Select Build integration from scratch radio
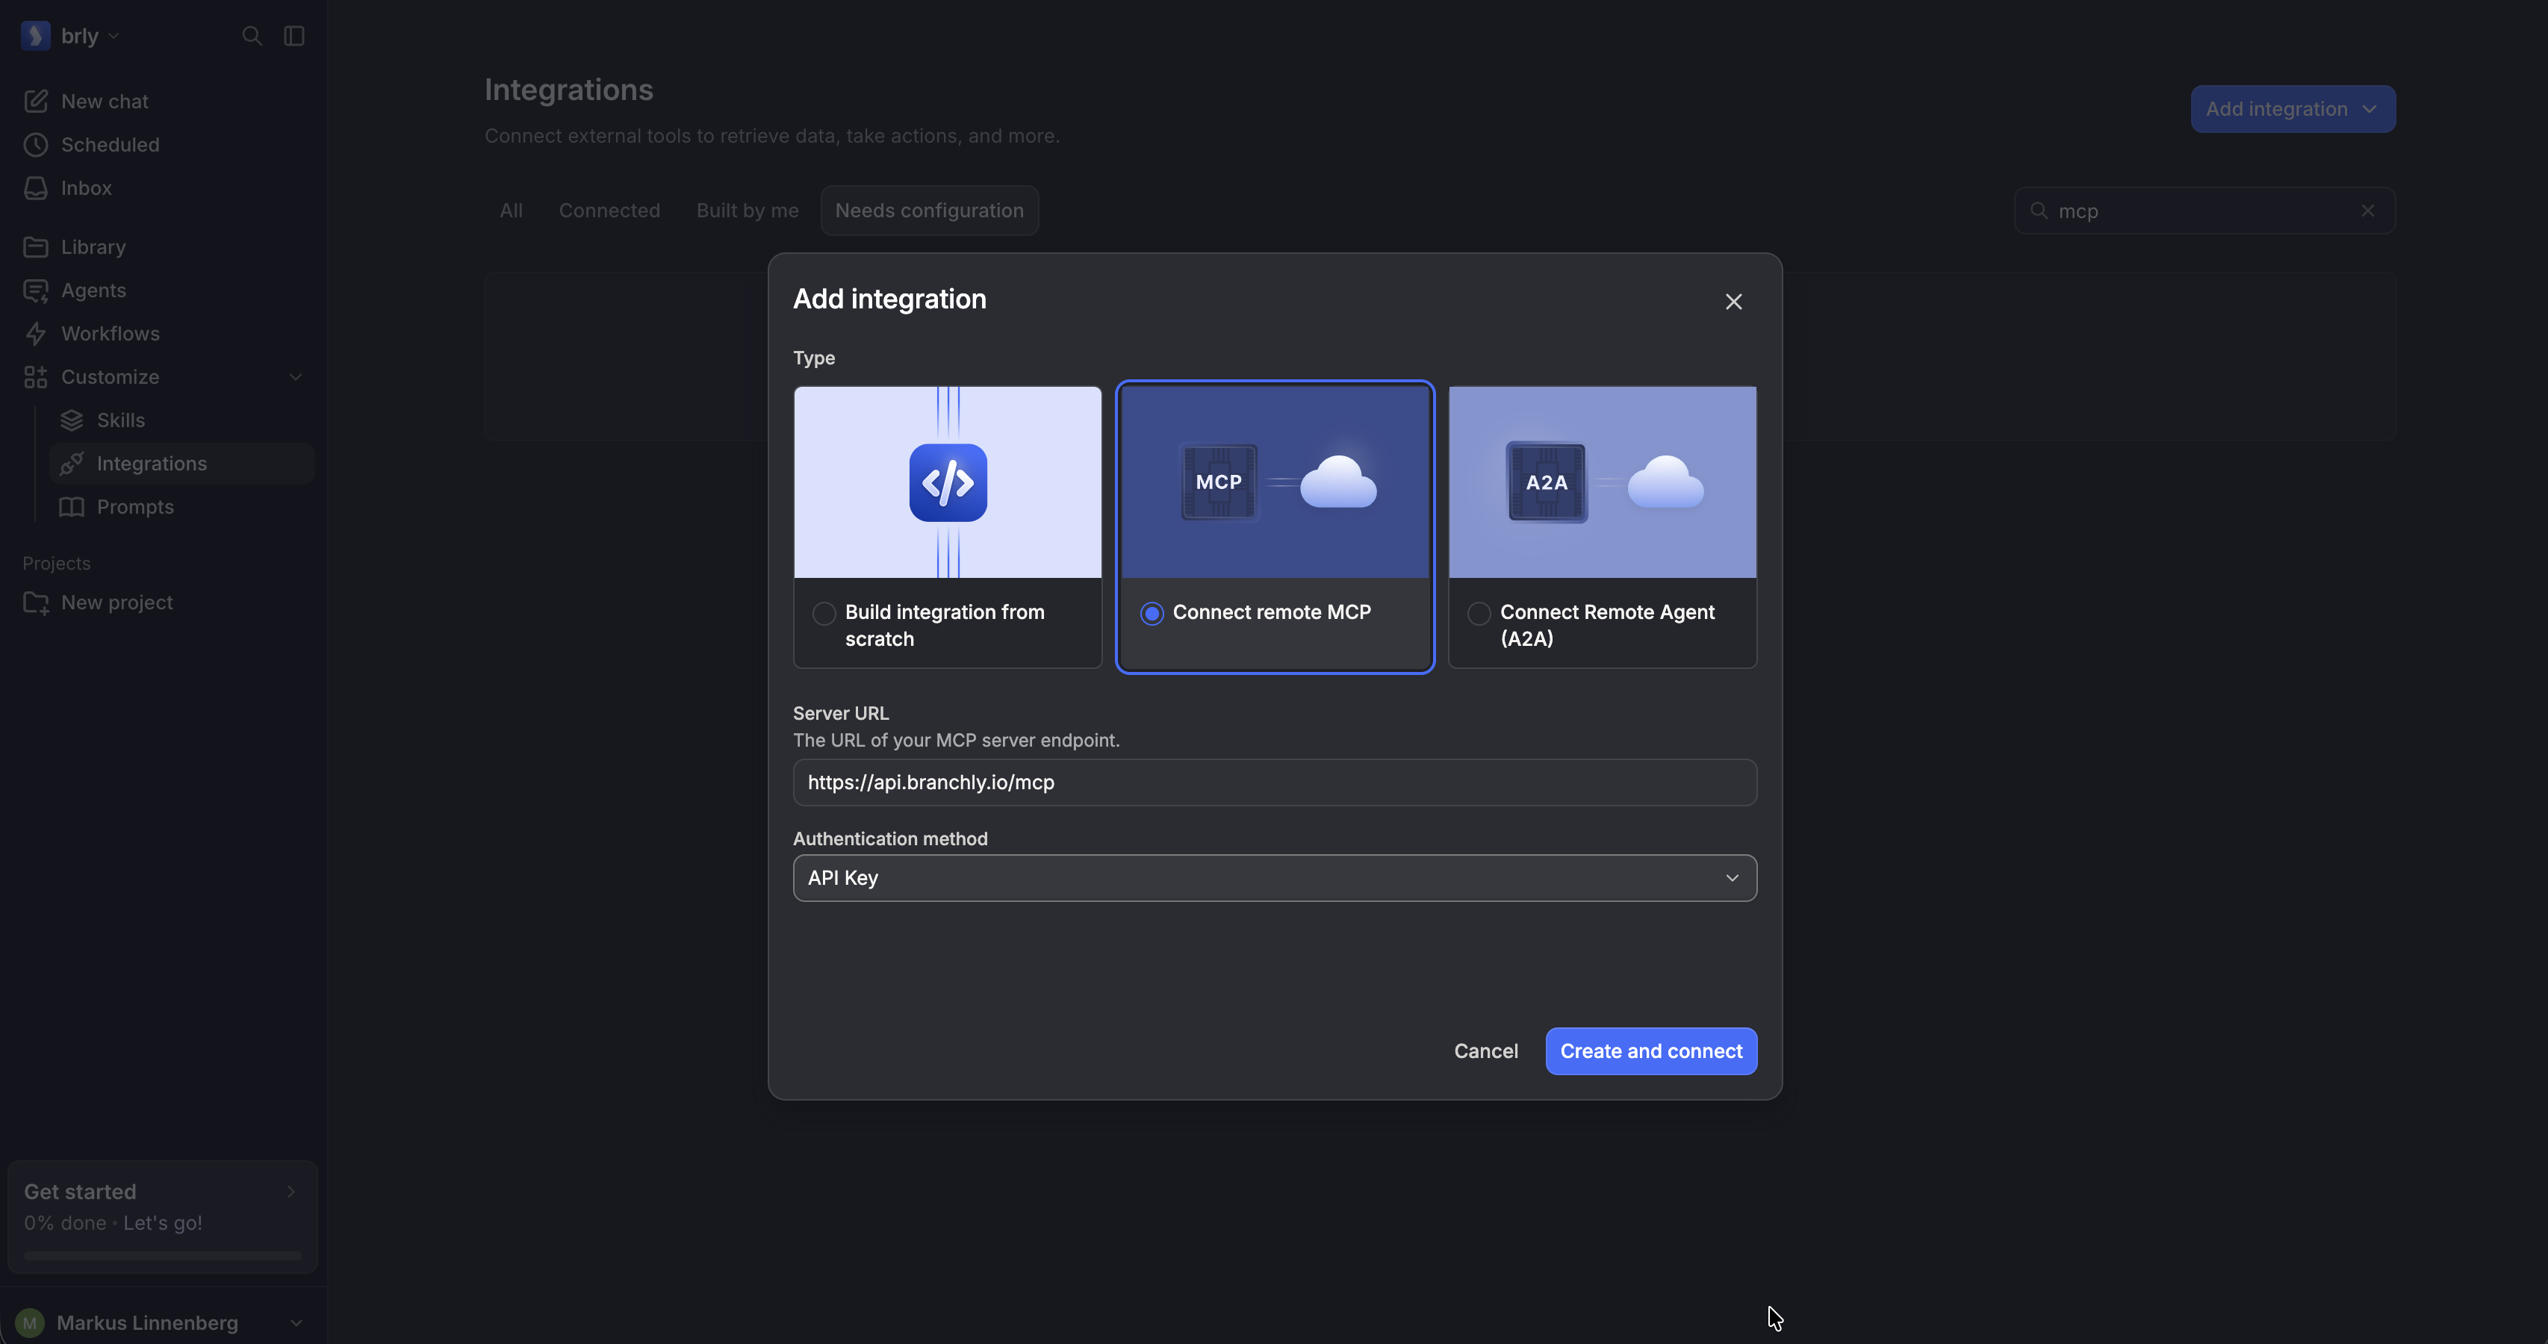Image resolution: width=2548 pixels, height=1344 pixels. coord(824,613)
